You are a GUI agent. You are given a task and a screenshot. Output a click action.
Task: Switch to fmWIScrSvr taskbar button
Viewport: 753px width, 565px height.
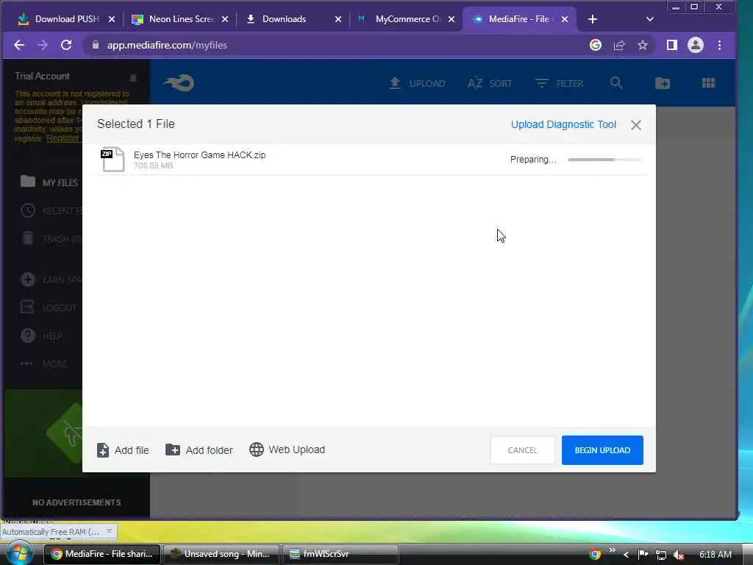tap(340, 554)
